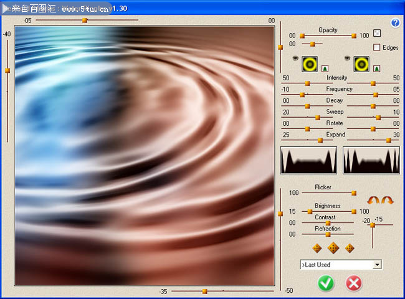
Task: Toggle the left eye visibility icon
Action: tap(296, 58)
